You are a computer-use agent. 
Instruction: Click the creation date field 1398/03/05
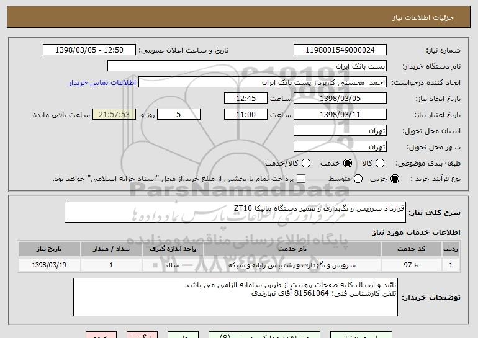pos(340,99)
